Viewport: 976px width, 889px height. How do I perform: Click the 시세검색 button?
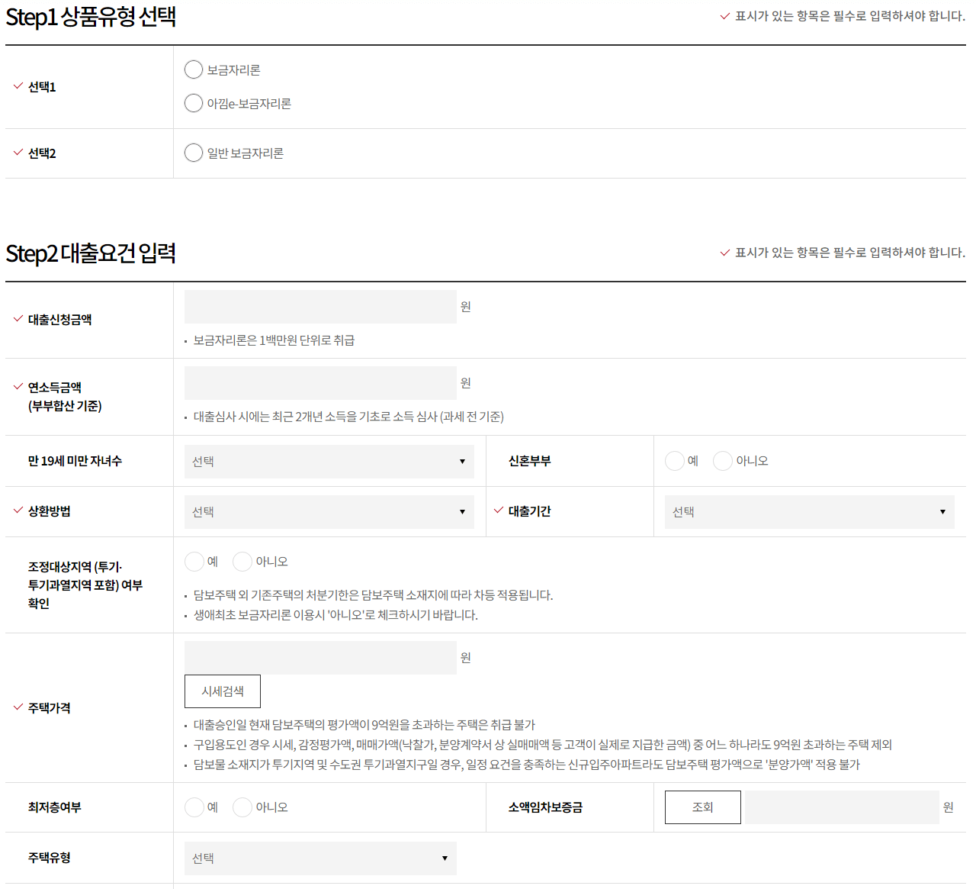coord(222,691)
